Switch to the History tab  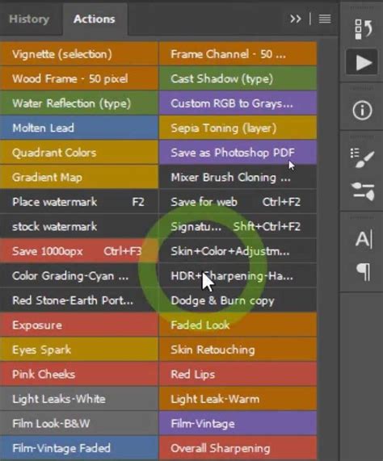tap(29, 19)
